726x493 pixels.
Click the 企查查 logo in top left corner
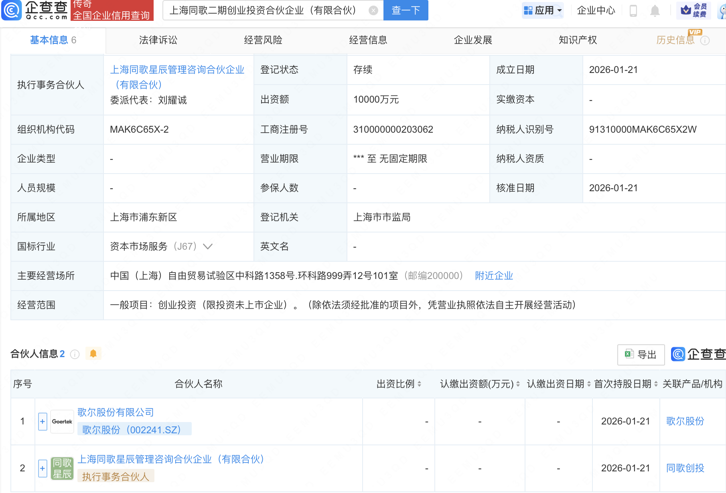click(34, 11)
